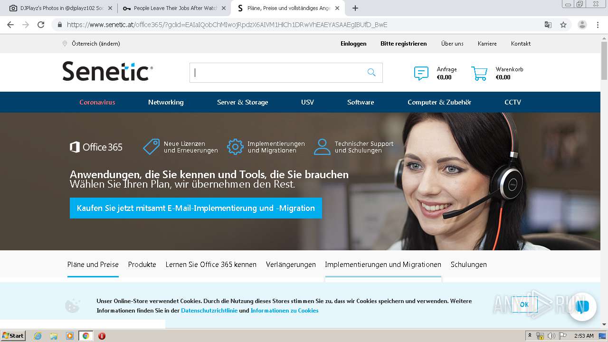
Task: Open the file explorer taskbar icon
Action: pyautogui.click(x=54, y=336)
